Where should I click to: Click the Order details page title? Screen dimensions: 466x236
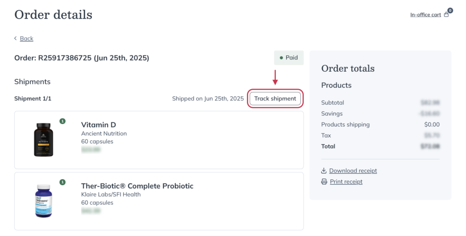tap(53, 15)
